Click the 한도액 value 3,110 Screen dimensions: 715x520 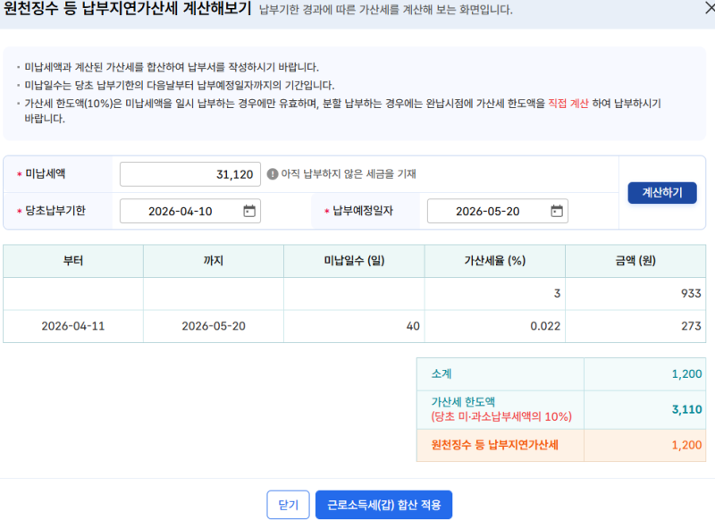686,409
